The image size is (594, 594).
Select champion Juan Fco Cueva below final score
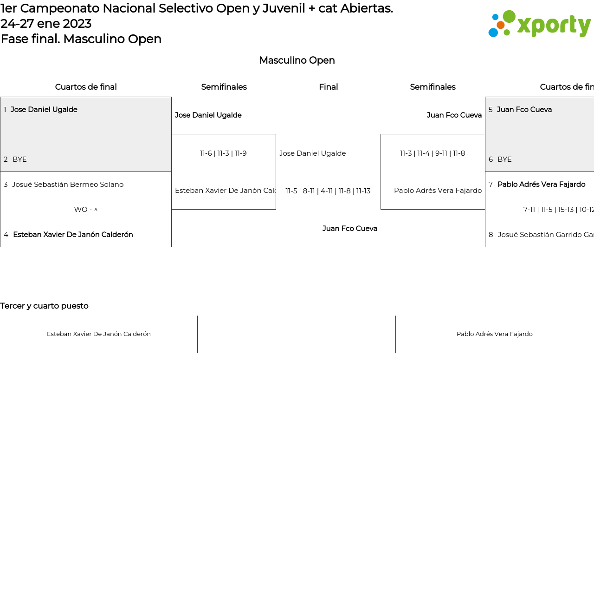pos(349,229)
